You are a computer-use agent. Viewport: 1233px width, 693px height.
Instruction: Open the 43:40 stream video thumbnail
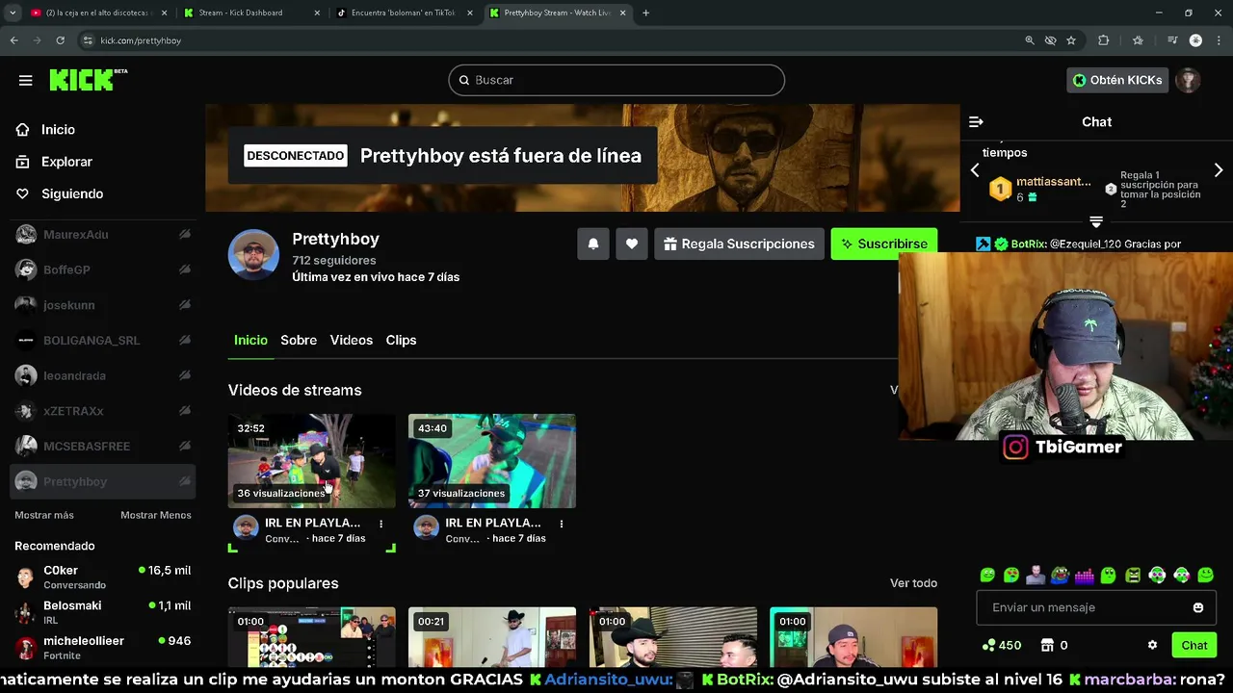pos(491,461)
